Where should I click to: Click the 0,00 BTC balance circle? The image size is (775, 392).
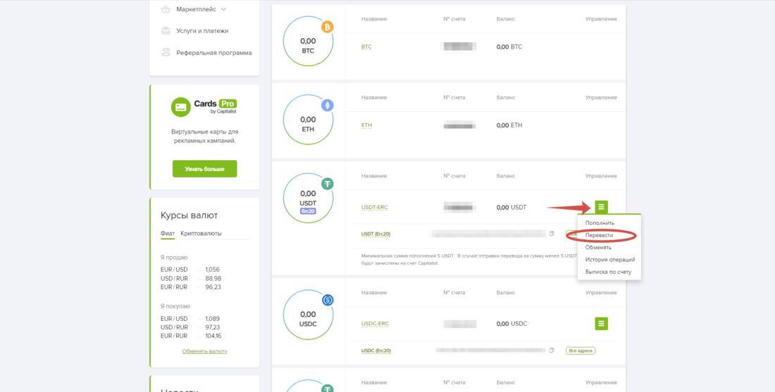tap(308, 41)
